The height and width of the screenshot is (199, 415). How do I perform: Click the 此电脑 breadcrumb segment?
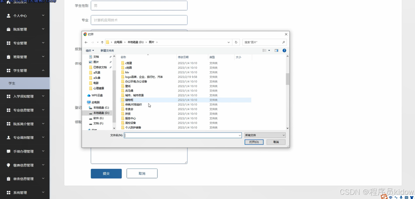point(118,42)
